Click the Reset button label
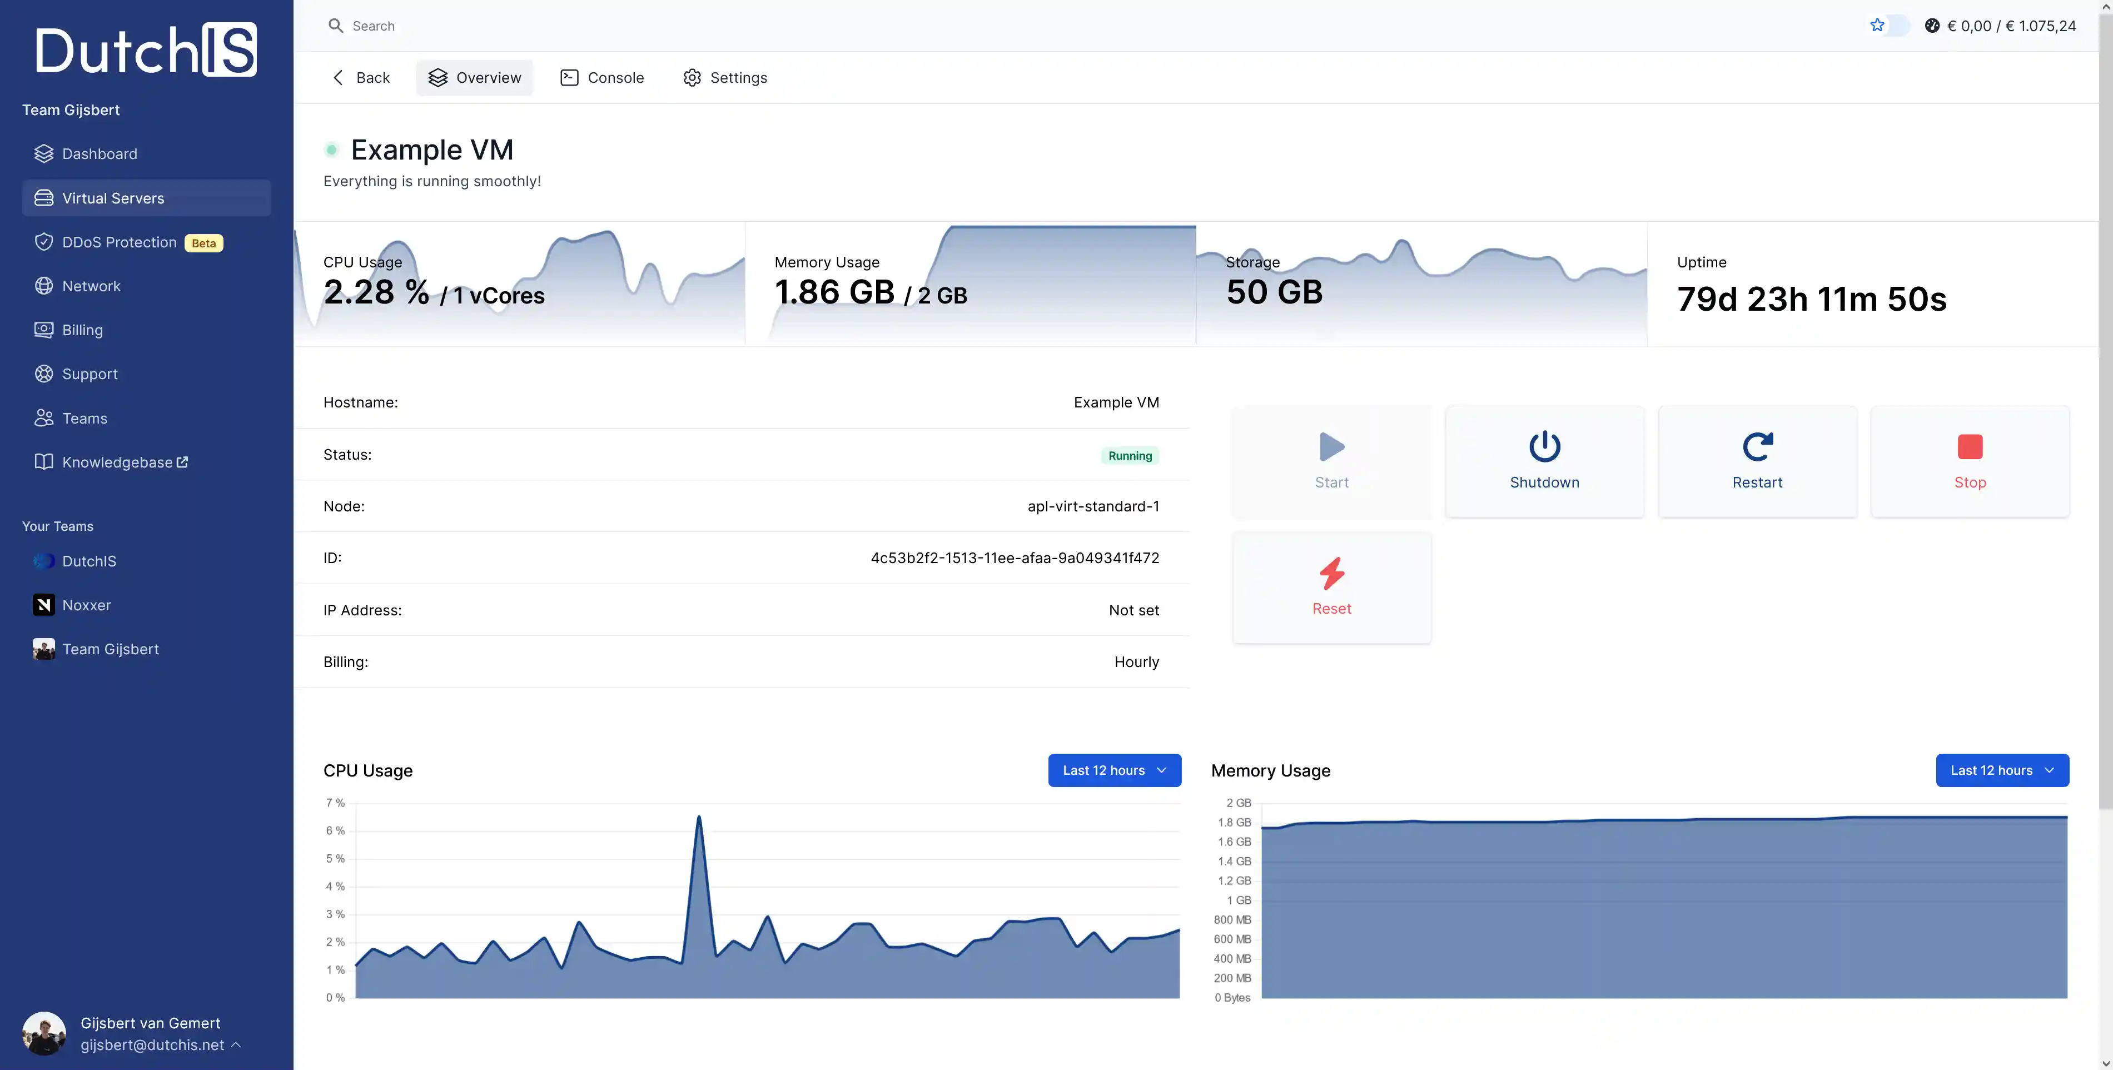The width and height of the screenshot is (2113, 1070). click(x=1331, y=609)
